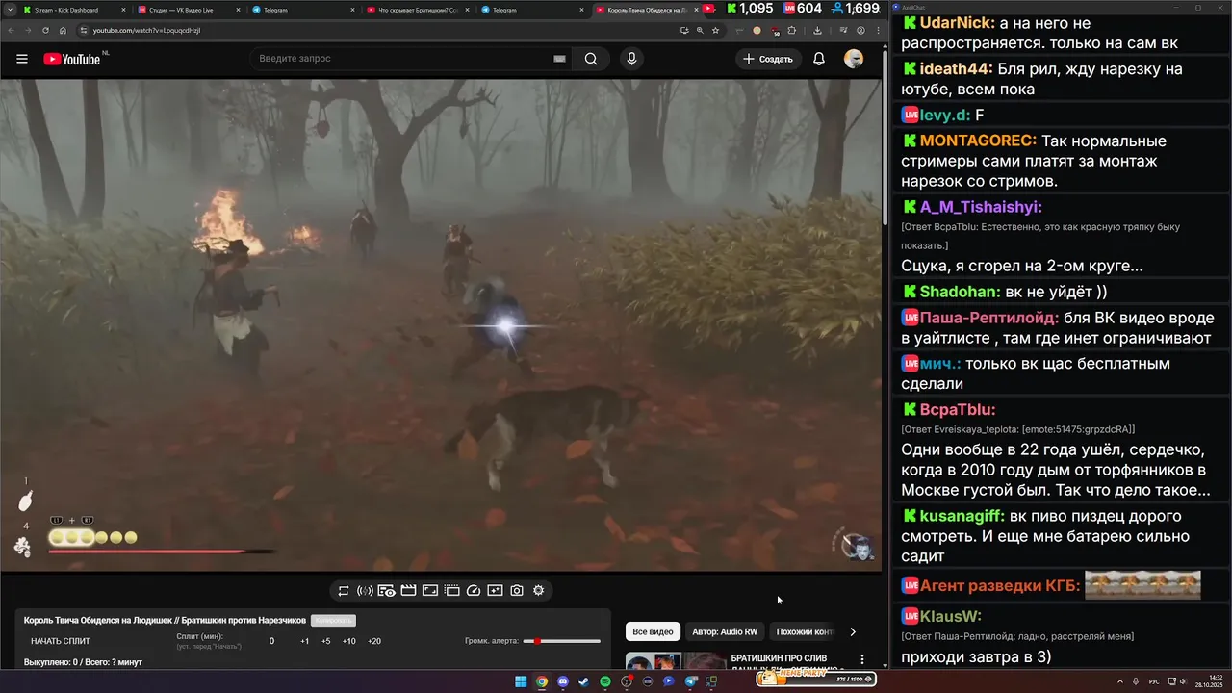Click the screen-with-eye icon under the video
Viewport: 1232px width, 693px height.
point(386,591)
